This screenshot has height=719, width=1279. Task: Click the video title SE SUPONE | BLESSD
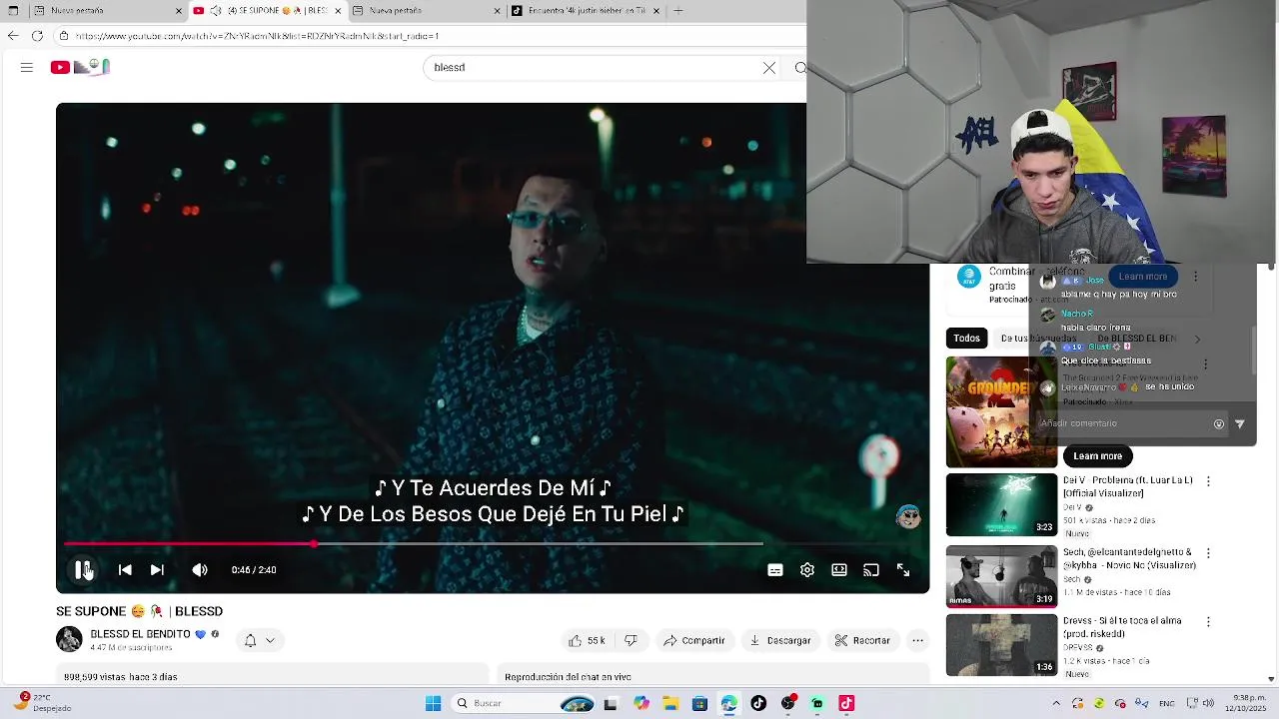coord(139,611)
